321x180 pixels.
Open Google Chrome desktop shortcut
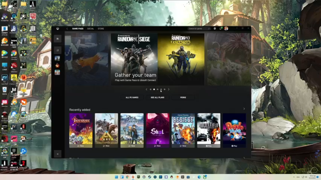point(14,54)
